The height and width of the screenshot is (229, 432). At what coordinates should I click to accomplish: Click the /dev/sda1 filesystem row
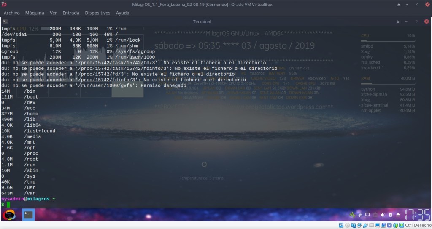(59, 35)
